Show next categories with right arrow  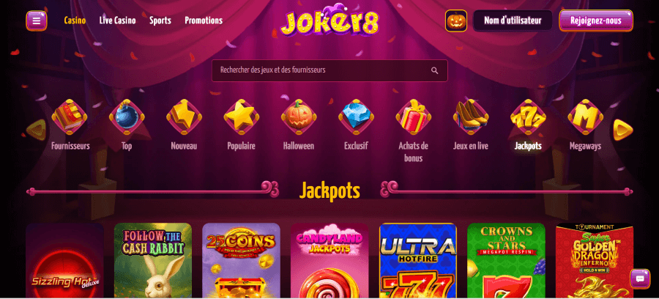pyautogui.click(x=622, y=130)
